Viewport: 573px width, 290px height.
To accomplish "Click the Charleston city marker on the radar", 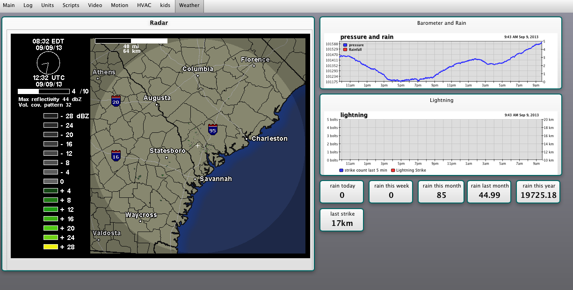I will pos(246,138).
